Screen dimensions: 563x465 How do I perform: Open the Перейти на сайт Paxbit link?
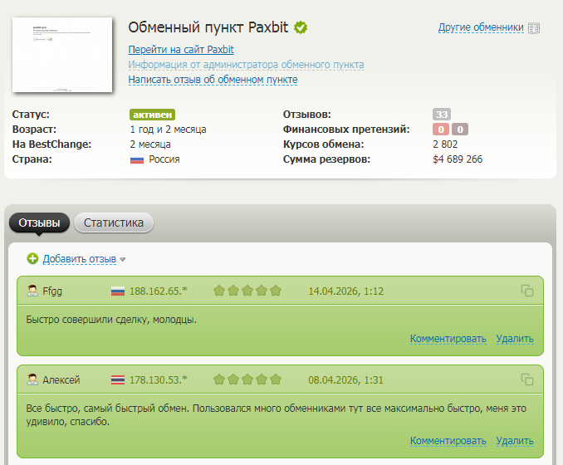(x=181, y=50)
